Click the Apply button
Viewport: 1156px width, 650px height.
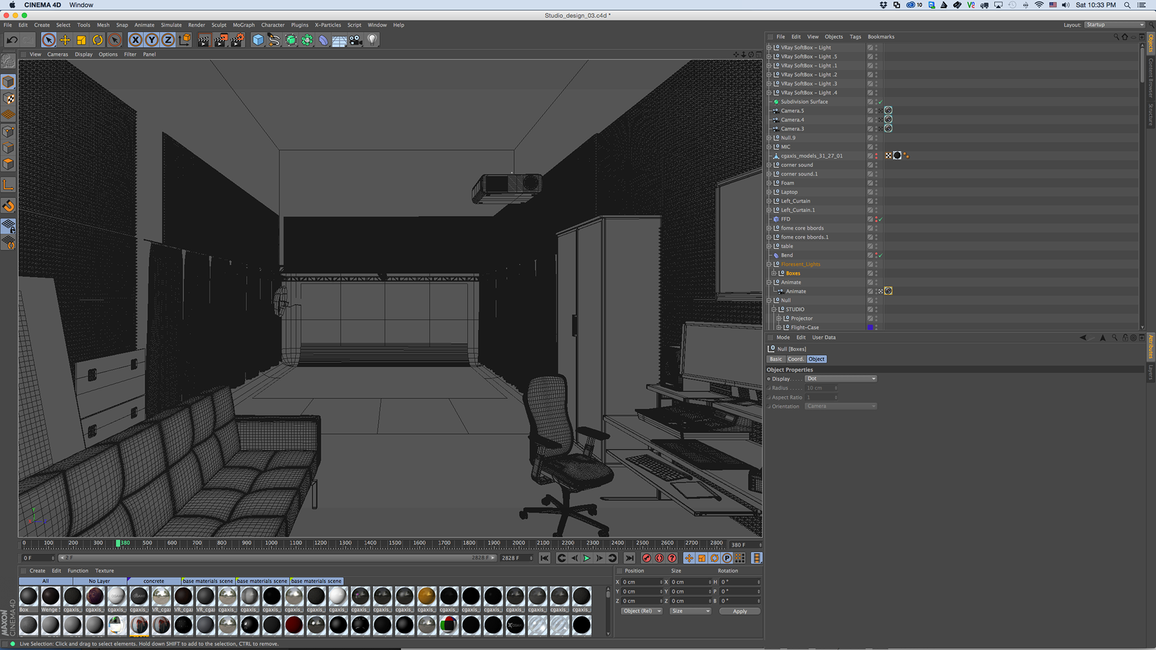tap(740, 611)
